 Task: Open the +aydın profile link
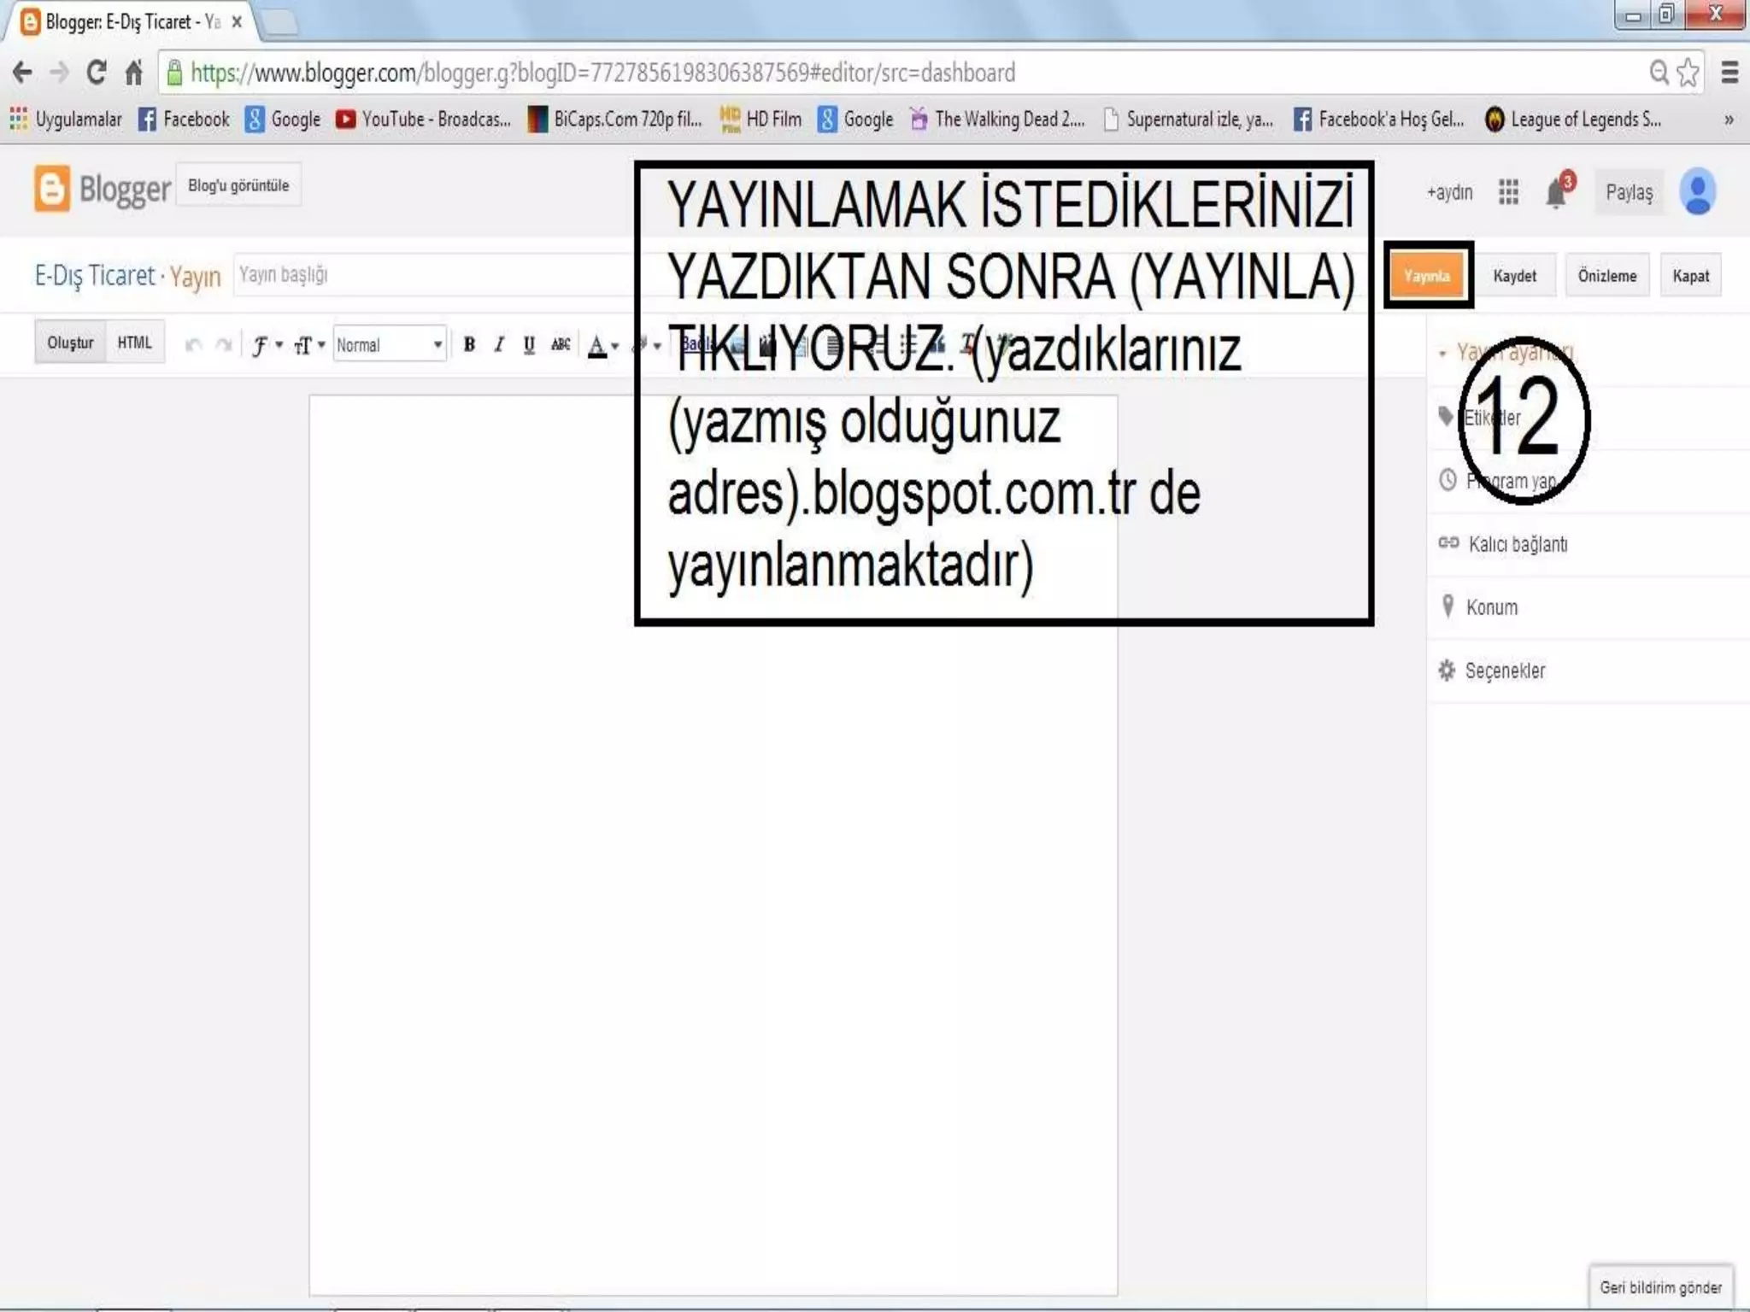point(1449,192)
